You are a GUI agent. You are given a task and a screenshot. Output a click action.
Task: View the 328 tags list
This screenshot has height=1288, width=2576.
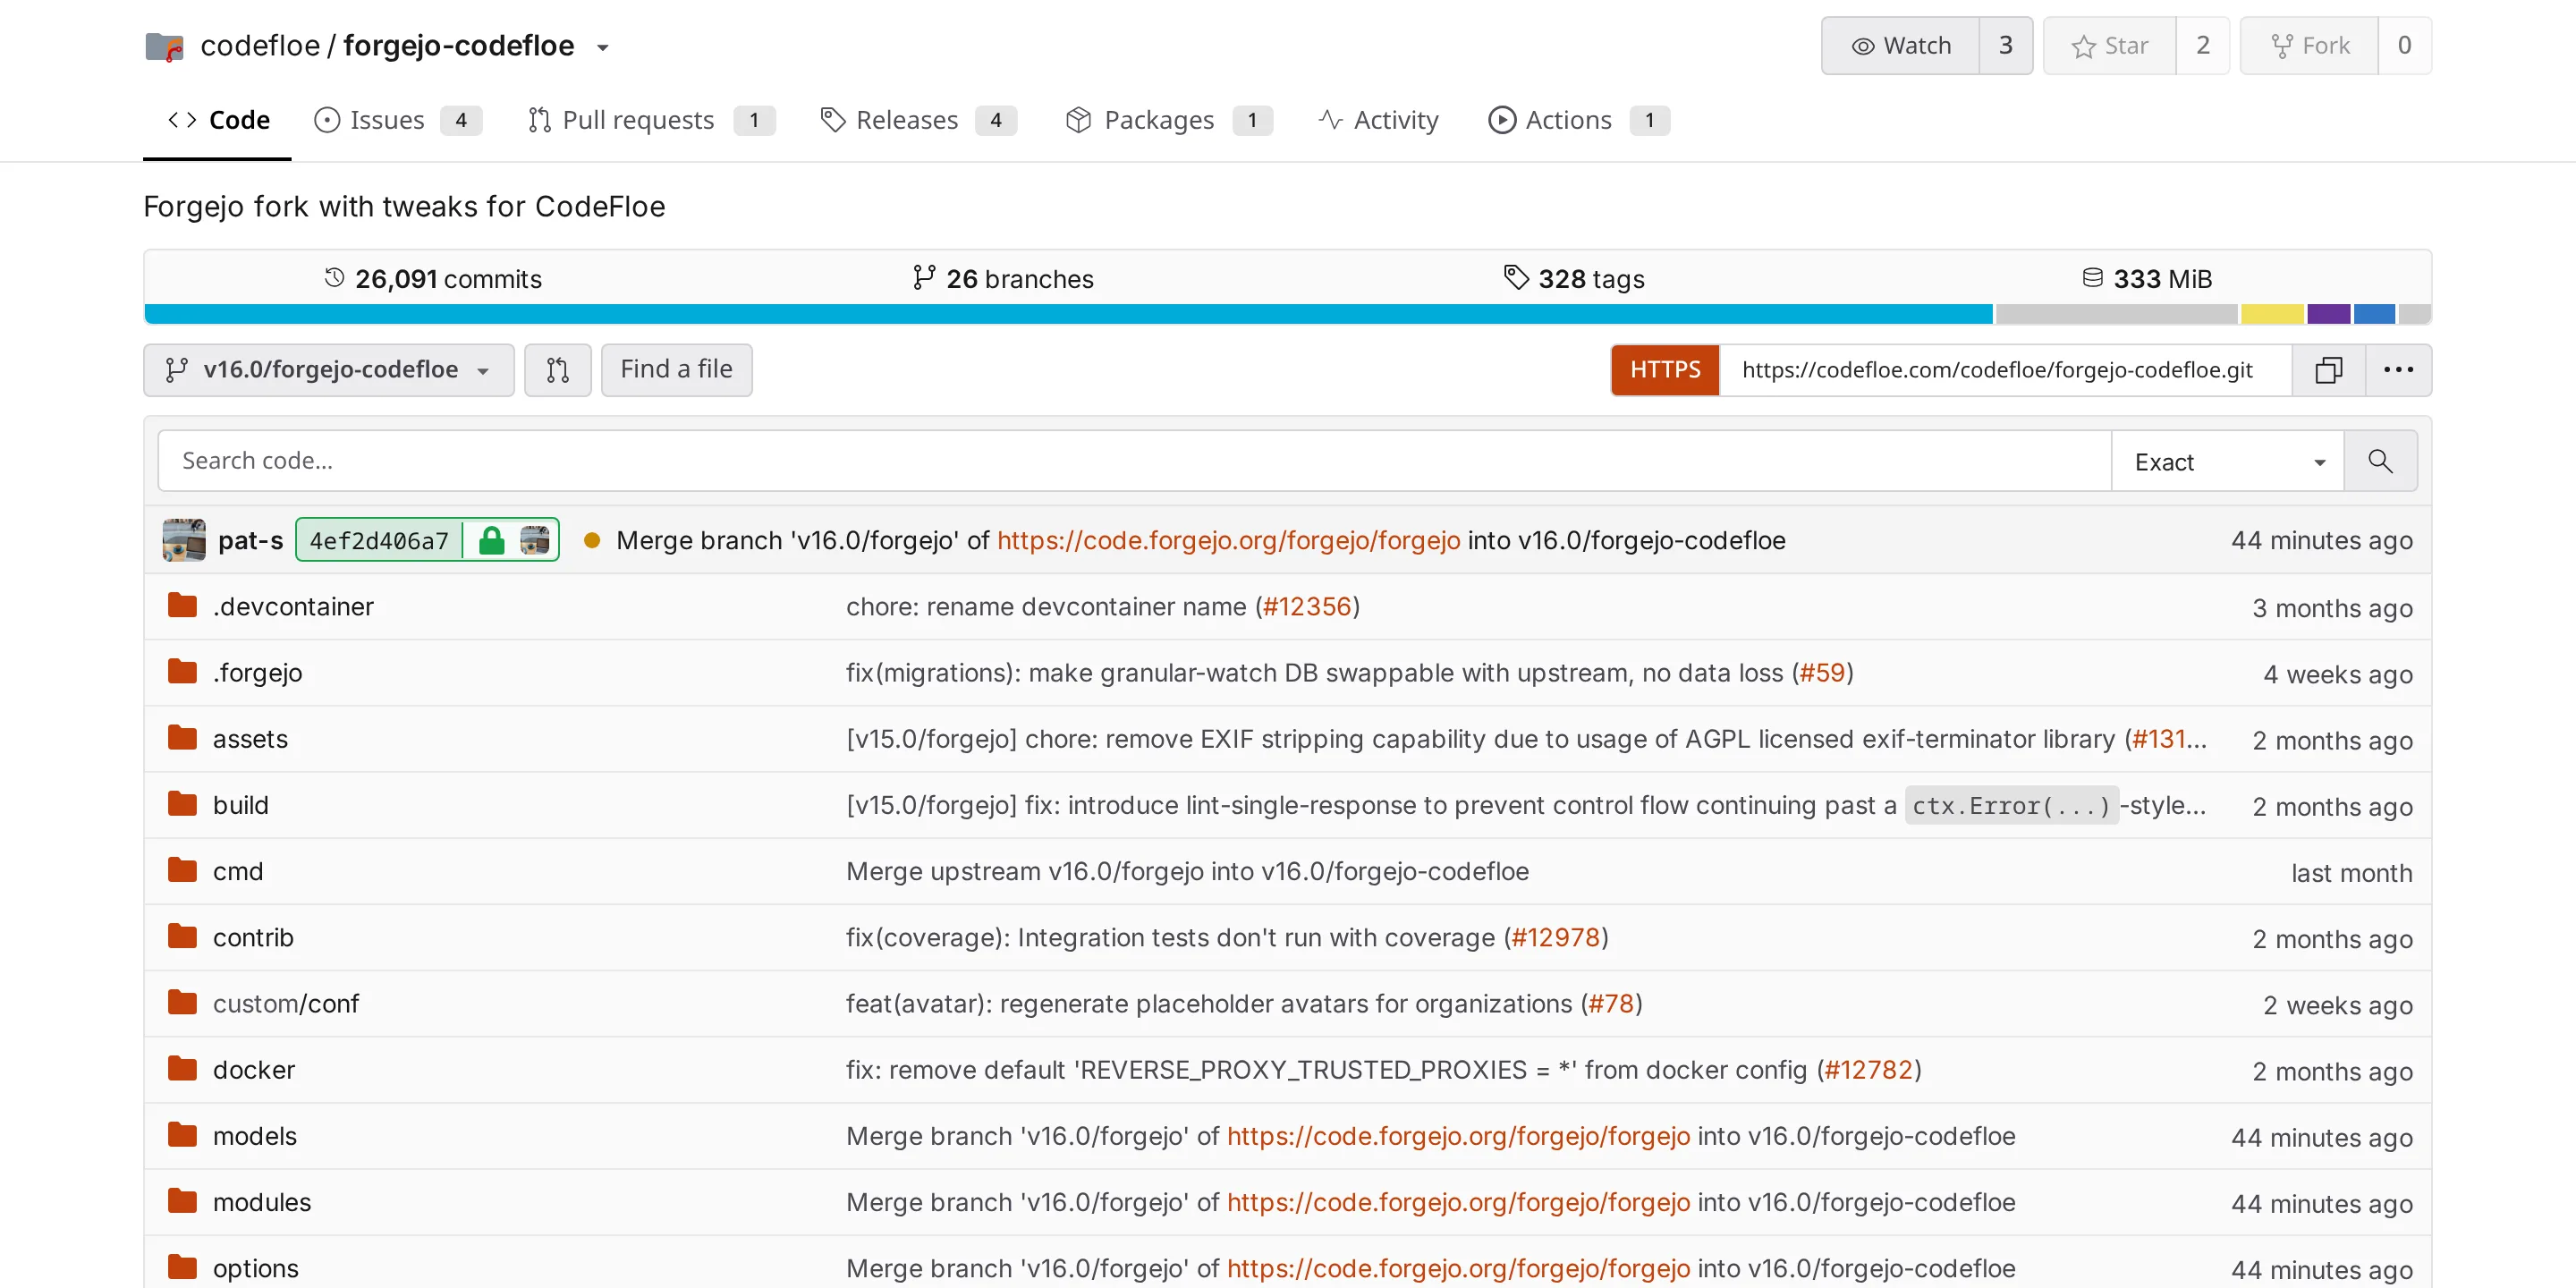[x=1574, y=279]
